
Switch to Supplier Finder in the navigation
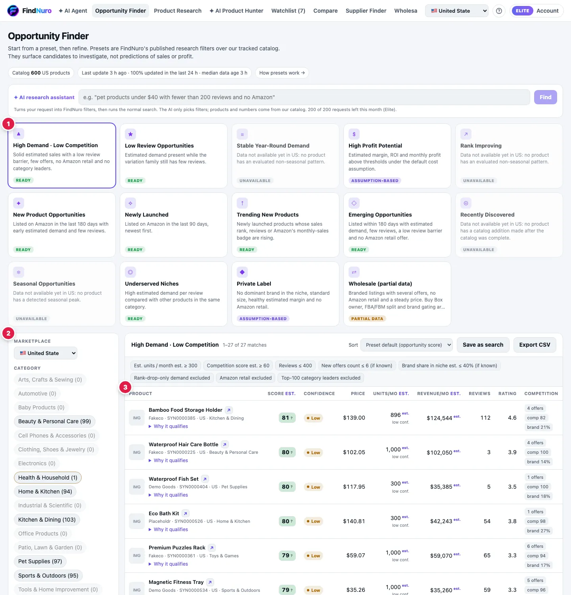[x=366, y=11]
